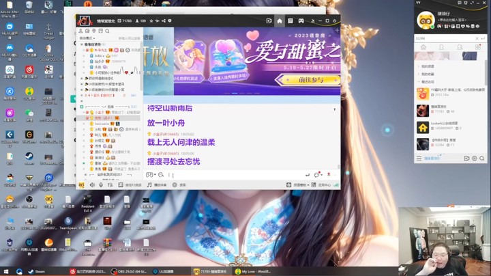Collapse the recent visits list in the YY panel
The width and height of the screenshot is (491, 276).
pos(419,81)
